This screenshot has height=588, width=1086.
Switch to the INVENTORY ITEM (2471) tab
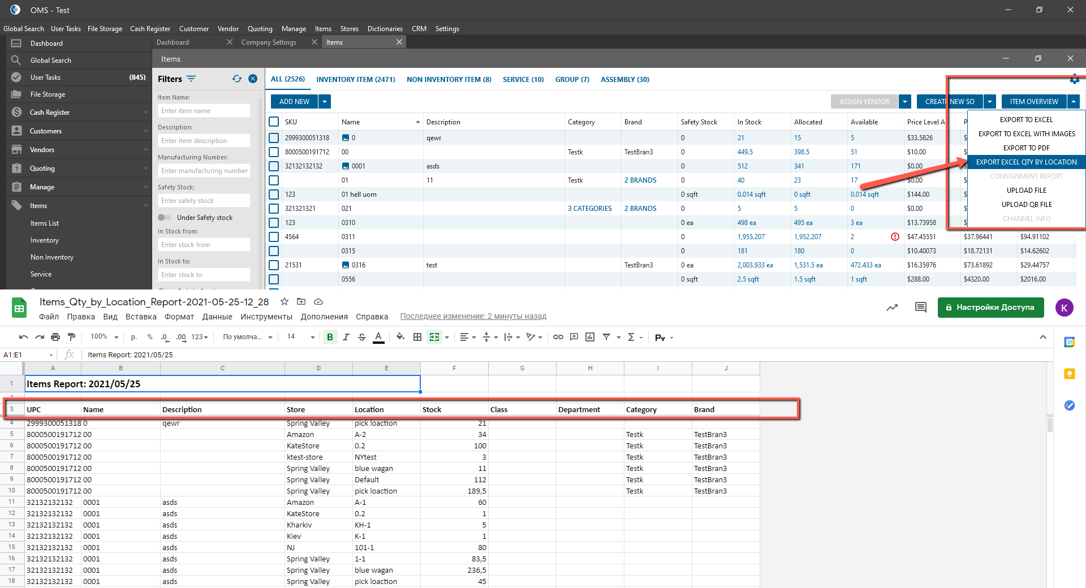point(355,80)
